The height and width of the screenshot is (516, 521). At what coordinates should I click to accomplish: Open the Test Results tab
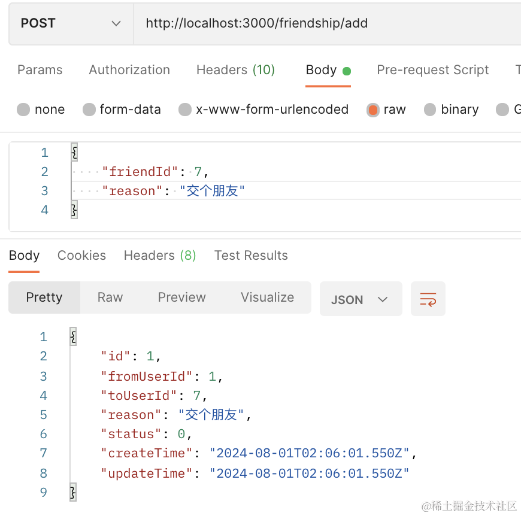(x=251, y=256)
